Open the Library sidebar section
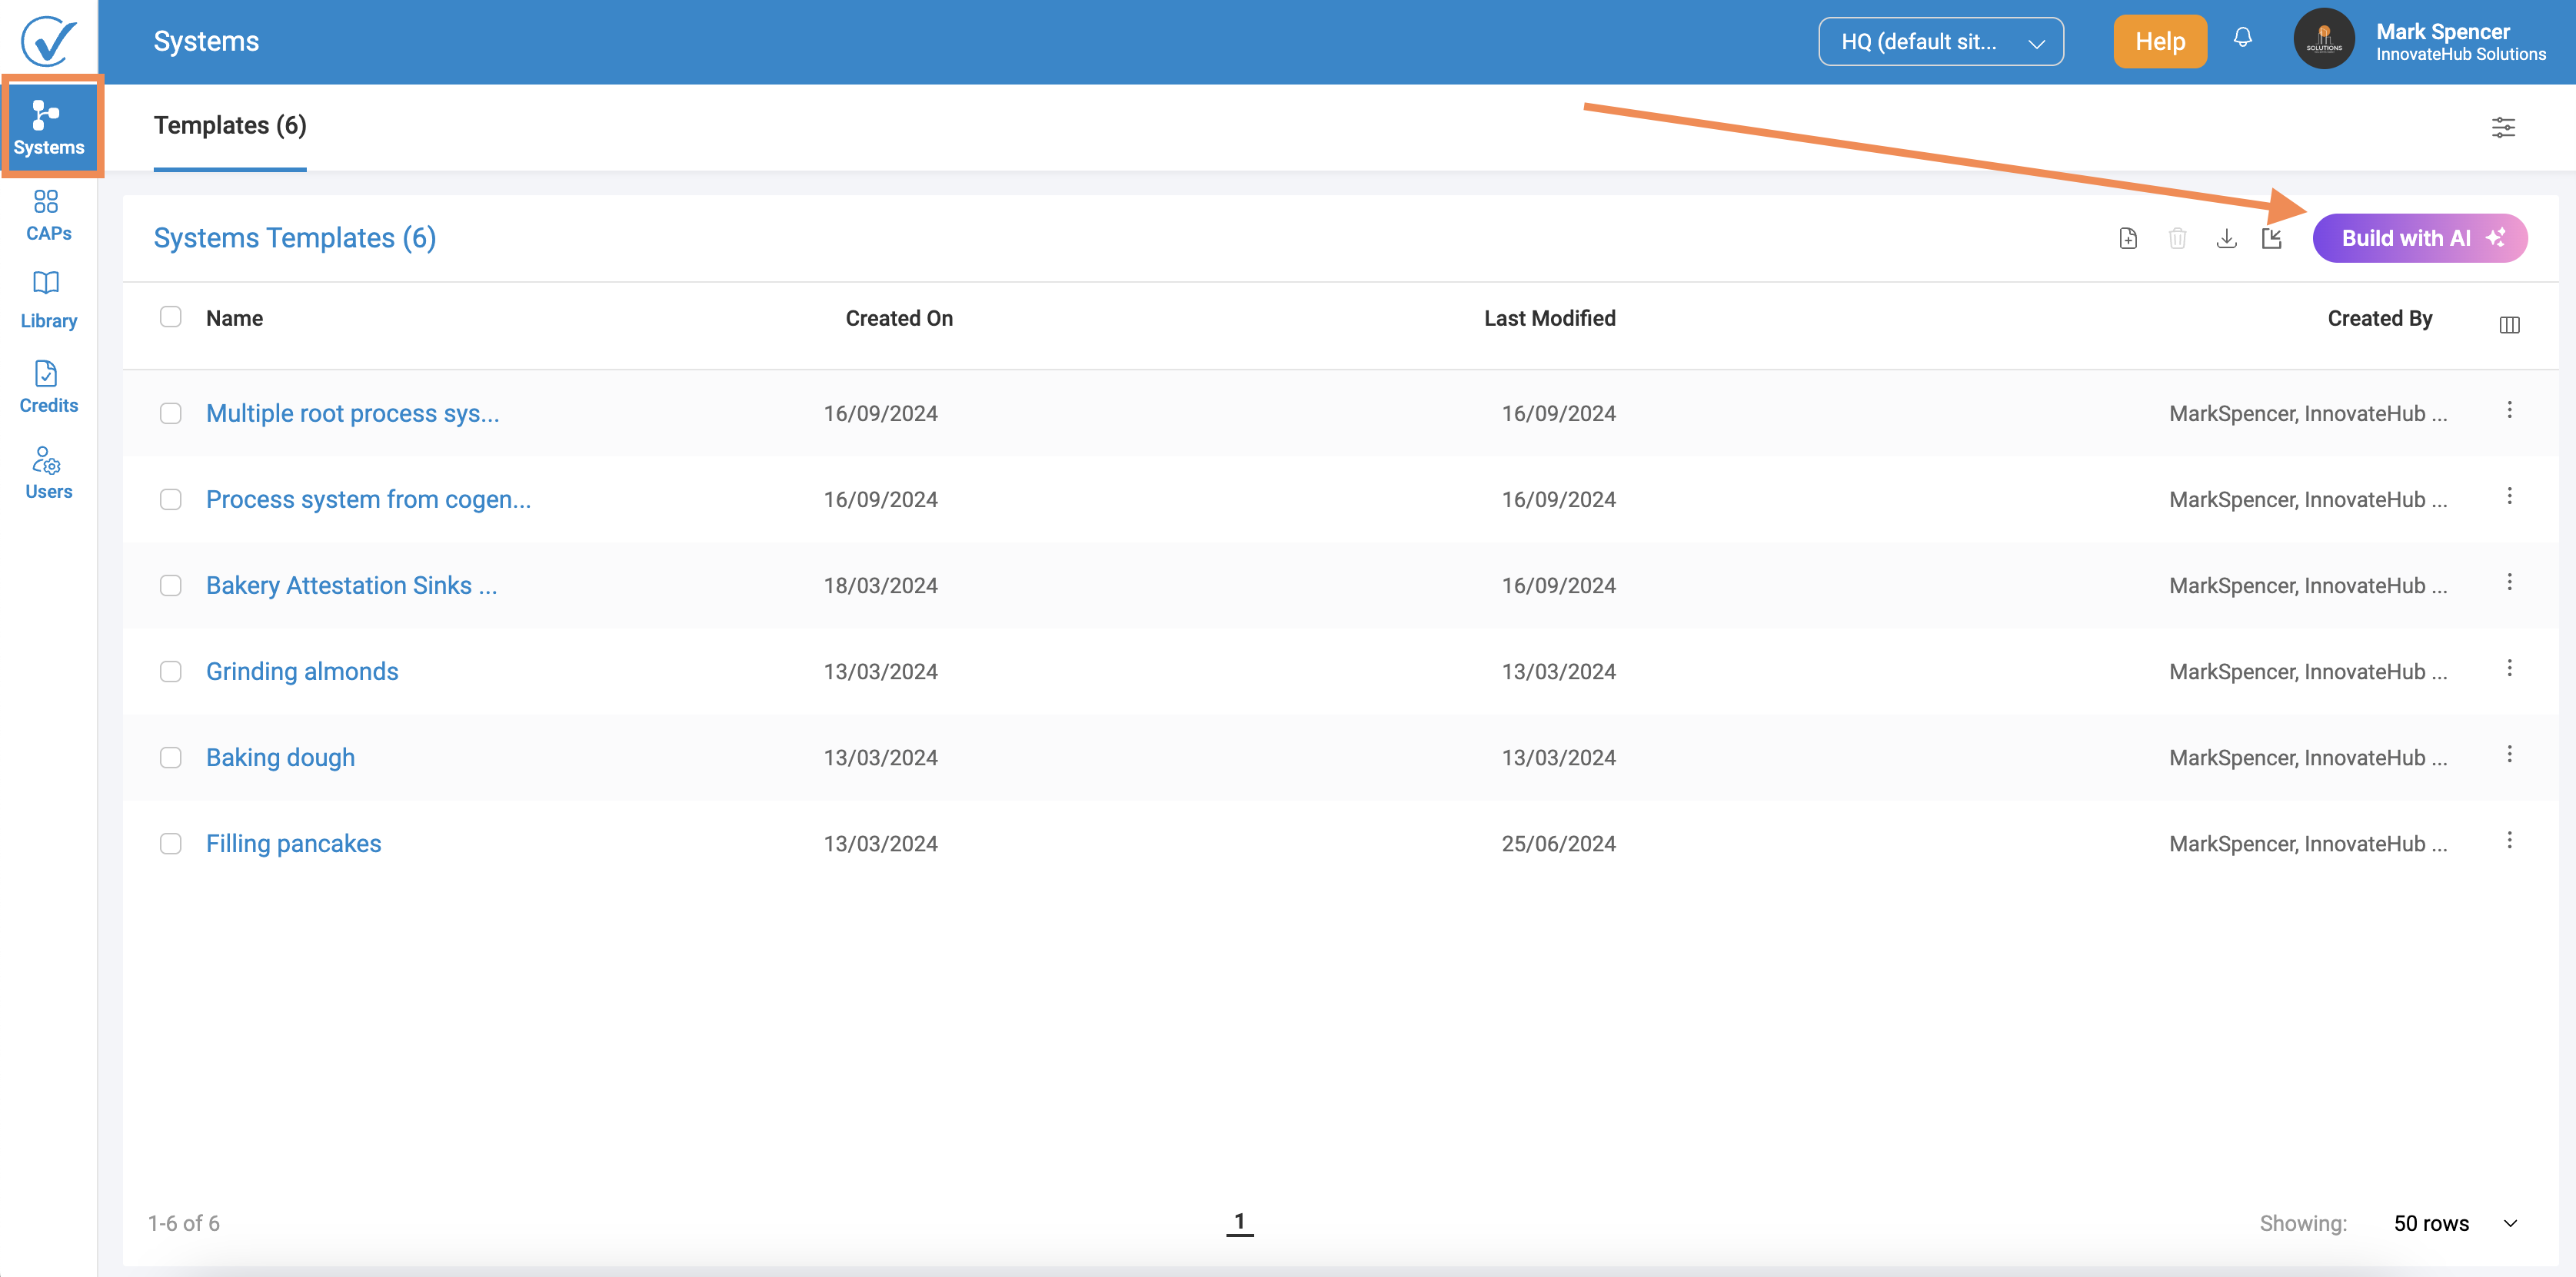Image resolution: width=2576 pixels, height=1277 pixels. pos(48,300)
